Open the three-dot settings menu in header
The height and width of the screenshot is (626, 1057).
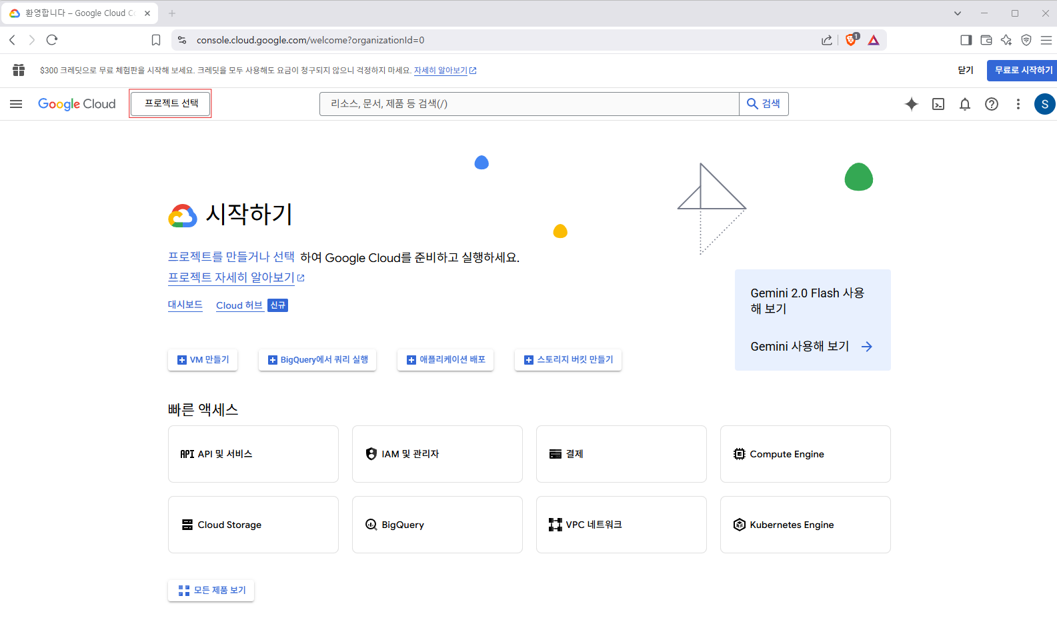pyautogui.click(x=1018, y=104)
